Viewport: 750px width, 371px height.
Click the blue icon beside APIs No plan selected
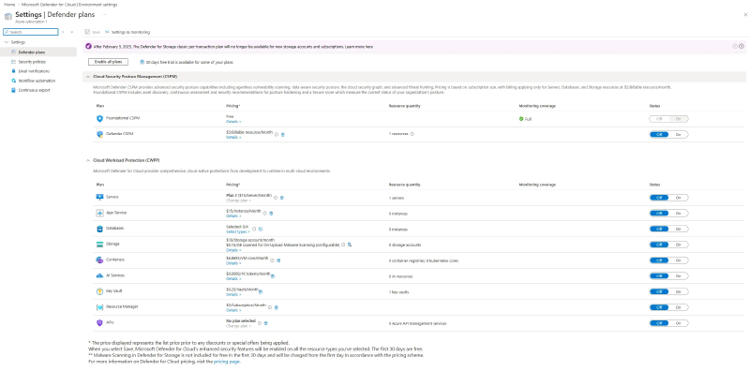click(x=266, y=322)
